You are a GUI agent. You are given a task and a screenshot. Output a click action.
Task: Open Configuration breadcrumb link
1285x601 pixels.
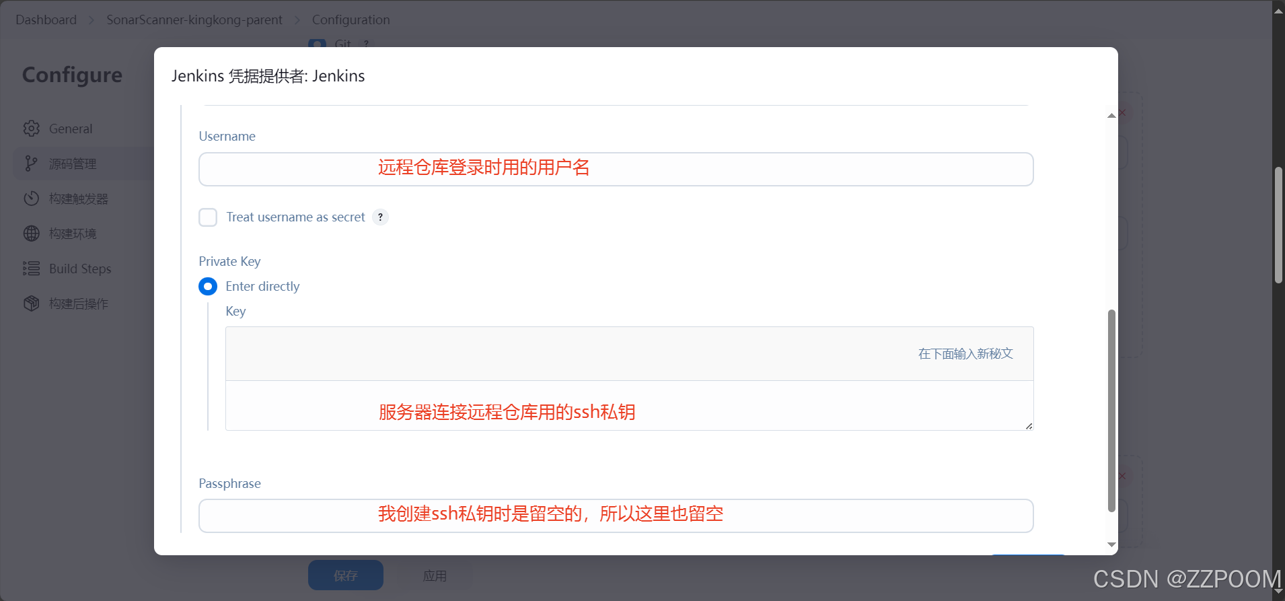(x=351, y=20)
